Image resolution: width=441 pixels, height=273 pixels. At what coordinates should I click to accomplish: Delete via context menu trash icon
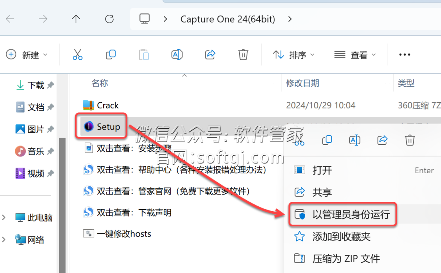pyautogui.click(x=410, y=140)
